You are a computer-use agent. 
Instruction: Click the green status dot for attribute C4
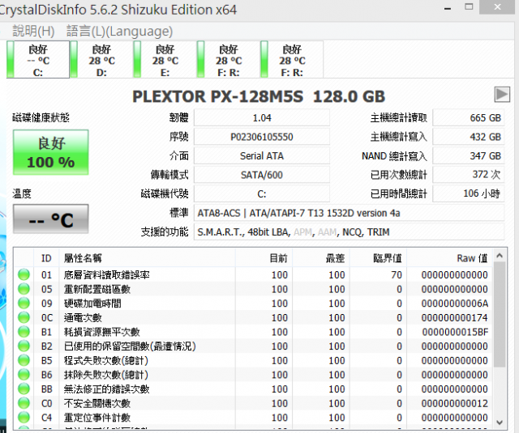click(24, 418)
